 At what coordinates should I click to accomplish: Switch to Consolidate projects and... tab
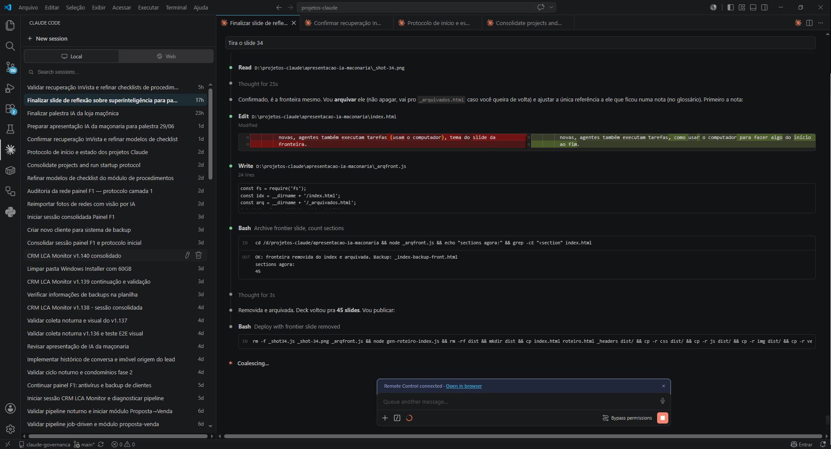pyautogui.click(x=528, y=23)
